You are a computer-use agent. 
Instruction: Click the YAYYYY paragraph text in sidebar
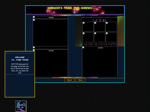coord(20,69)
